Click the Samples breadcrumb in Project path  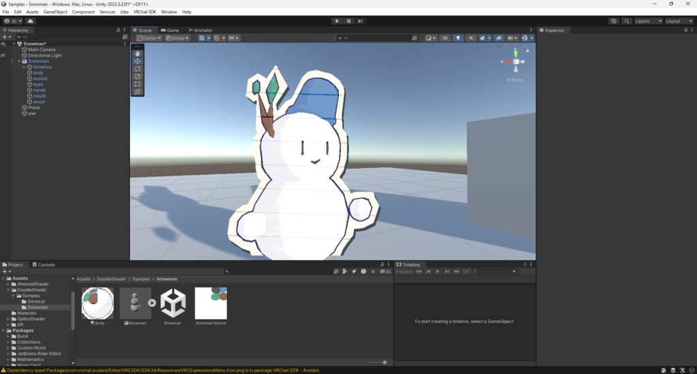coord(141,279)
